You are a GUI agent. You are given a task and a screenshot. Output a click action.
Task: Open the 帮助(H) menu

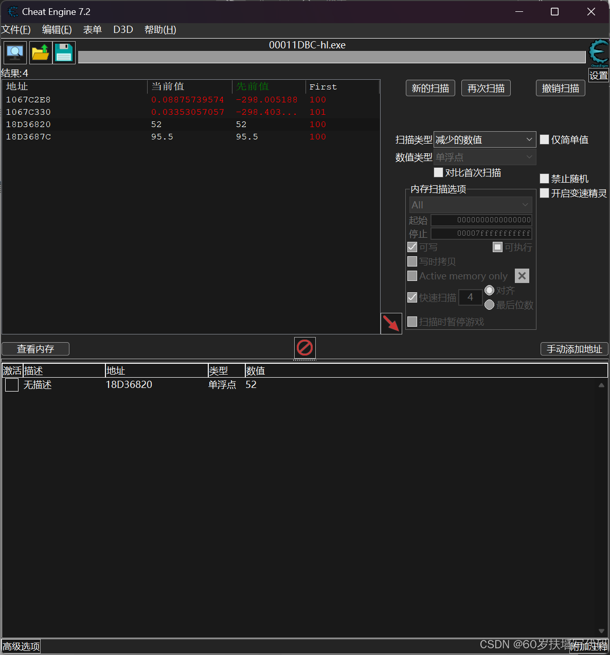(x=160, y=30)
